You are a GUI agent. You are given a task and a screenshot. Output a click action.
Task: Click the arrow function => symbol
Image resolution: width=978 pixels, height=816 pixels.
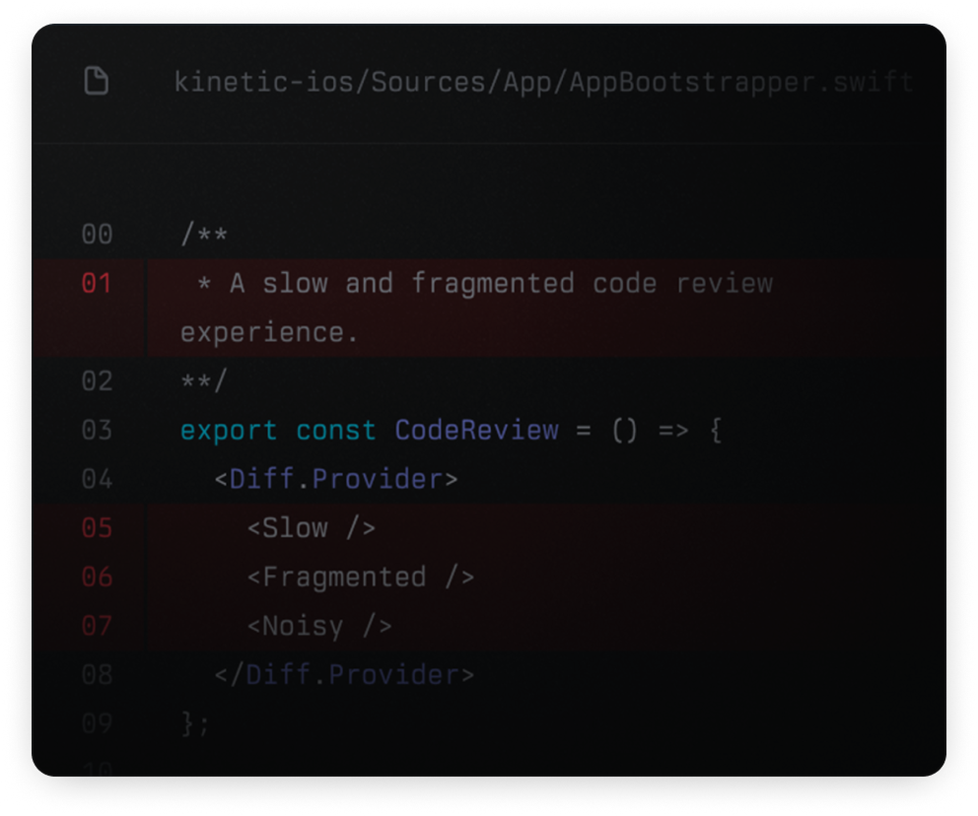(x=673, y=430)
